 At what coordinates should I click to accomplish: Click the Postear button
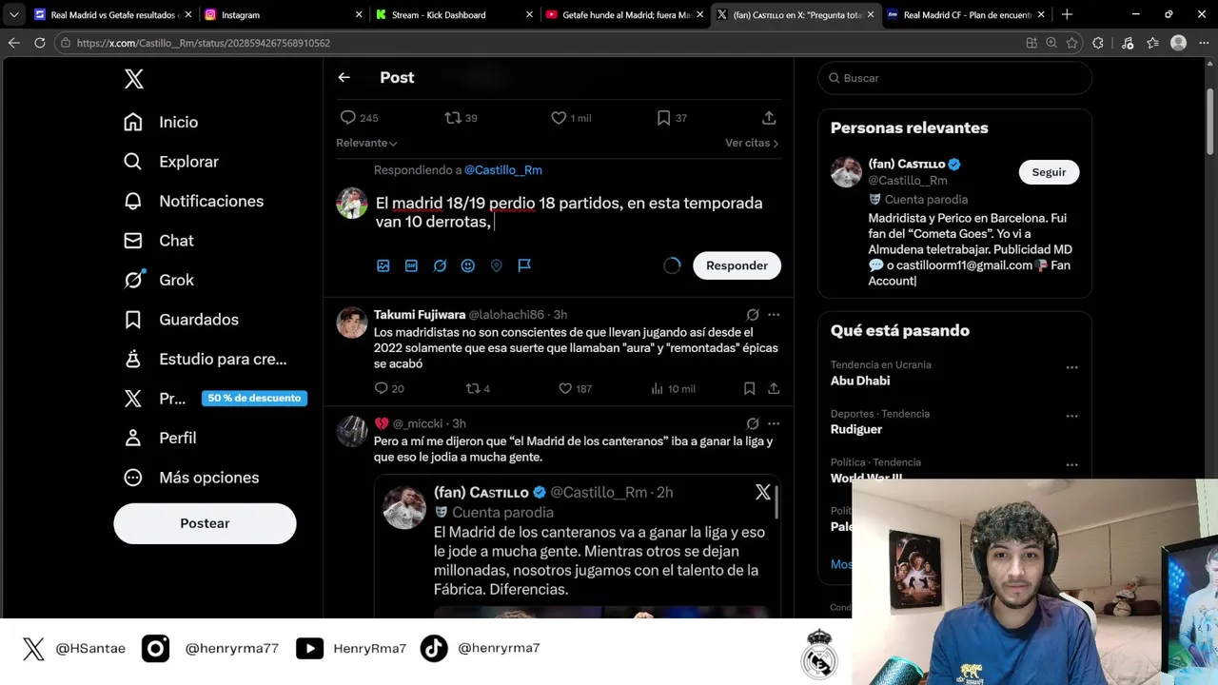[x=205, y=523]
